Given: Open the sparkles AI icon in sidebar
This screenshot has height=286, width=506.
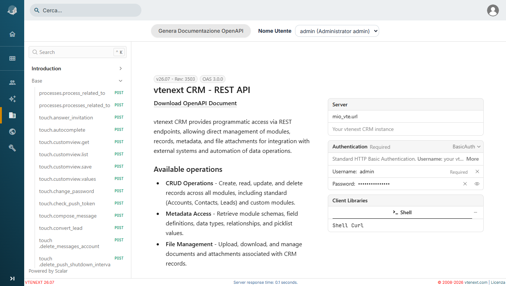Looking at the screenshot, I should [12, 99].
